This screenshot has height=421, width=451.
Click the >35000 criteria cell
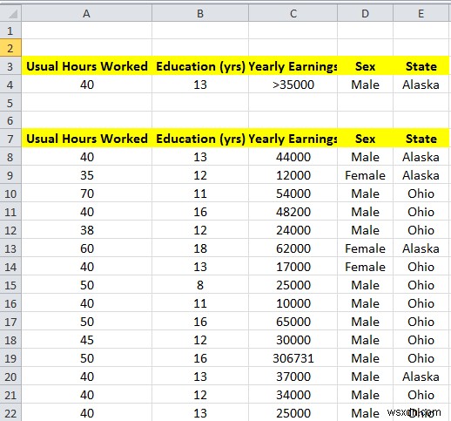click(x=293, y=85)
